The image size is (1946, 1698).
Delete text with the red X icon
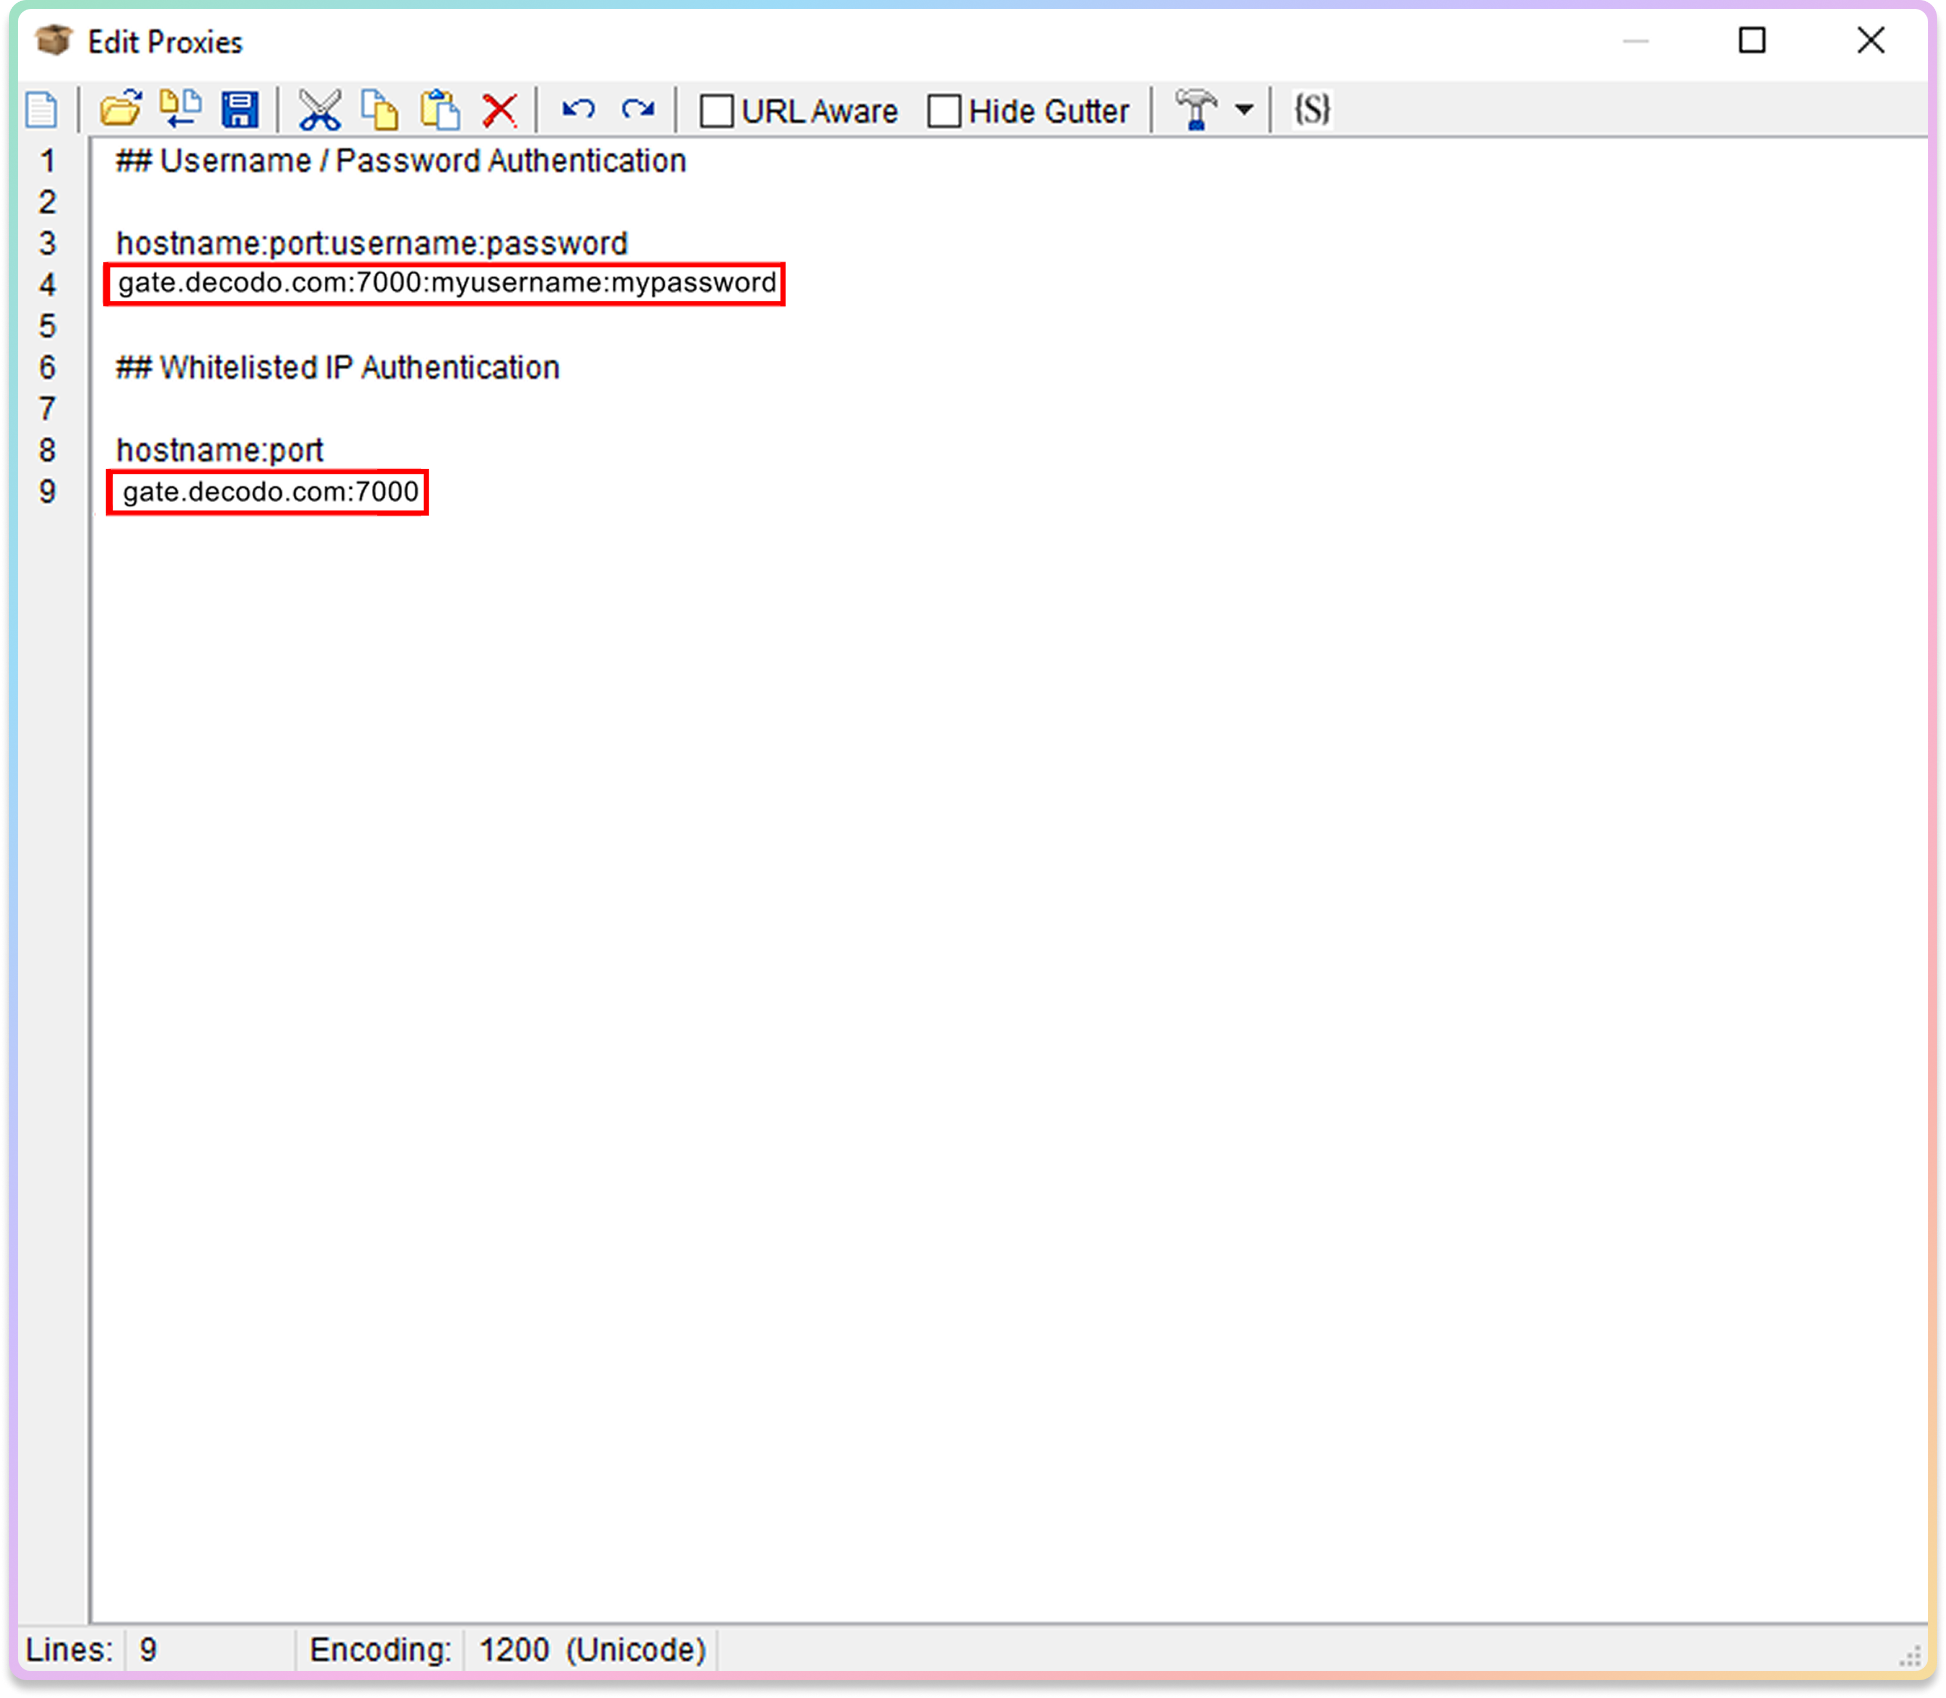pyautogui.click(x=499, y=110)
